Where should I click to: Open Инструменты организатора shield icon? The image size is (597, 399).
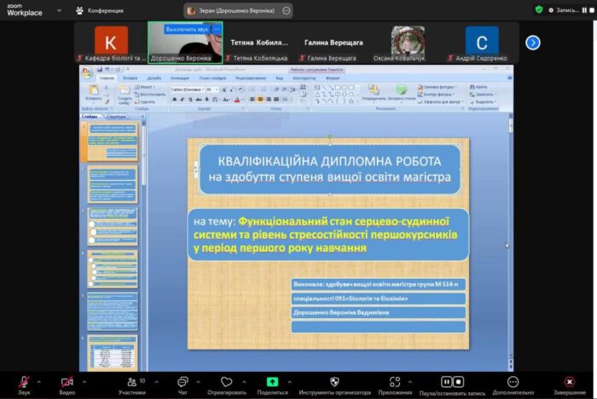(x=334, y=381)
